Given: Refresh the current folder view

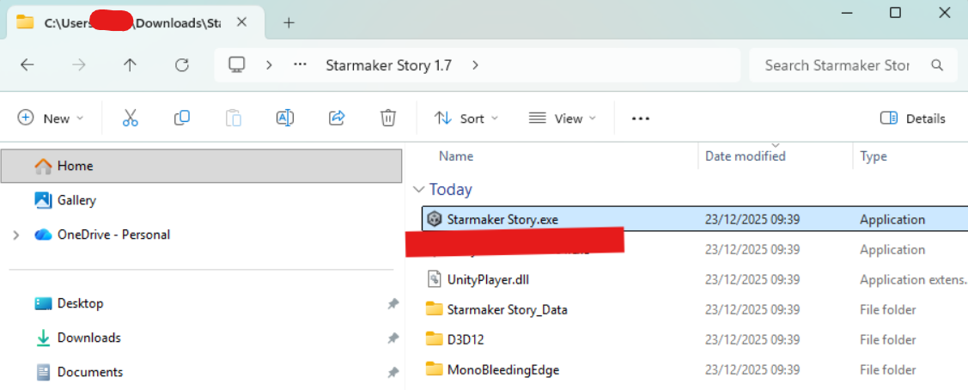Looking at the screenshot, I should (x=181, y=64).
